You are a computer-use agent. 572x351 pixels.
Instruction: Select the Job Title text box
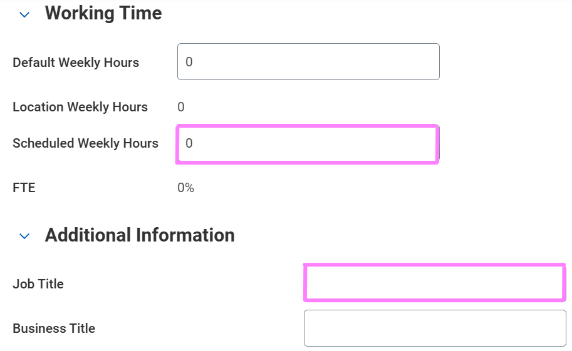coord(434,283)
